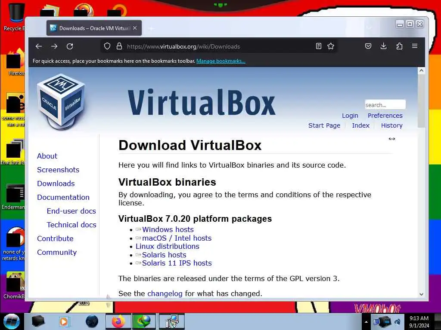Open the Index link
Image resolution: width=441 pixels, height=330 pixels.
coord(360,125)
